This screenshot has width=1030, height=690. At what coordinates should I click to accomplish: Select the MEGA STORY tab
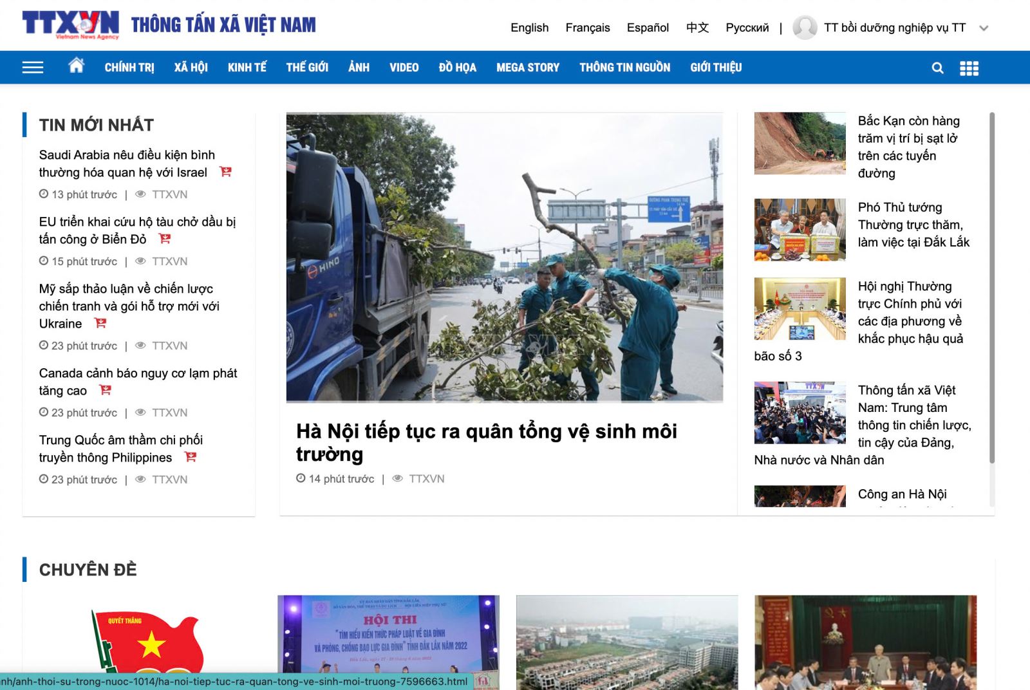tap(527, 68)
